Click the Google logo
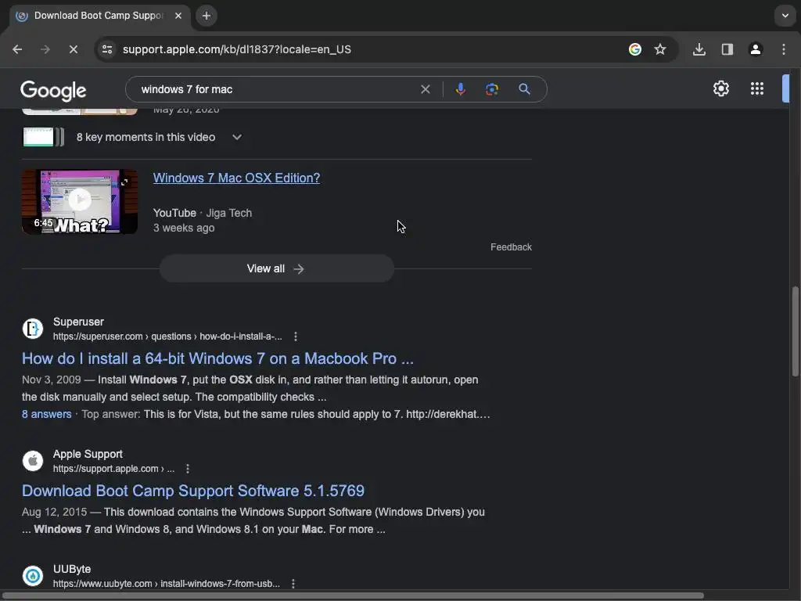The width and height of the screenshot is (801, 601). pyautogui.click(x=53, y=91)
